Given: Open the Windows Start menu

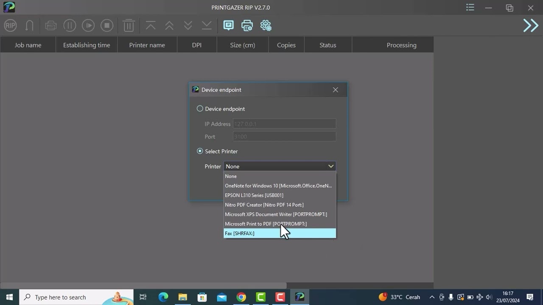Looking at the screenshot, I should click(x=9, y=297).
